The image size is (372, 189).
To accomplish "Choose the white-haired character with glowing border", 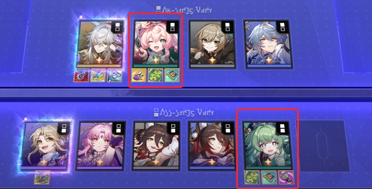I will tap(100, 44).
